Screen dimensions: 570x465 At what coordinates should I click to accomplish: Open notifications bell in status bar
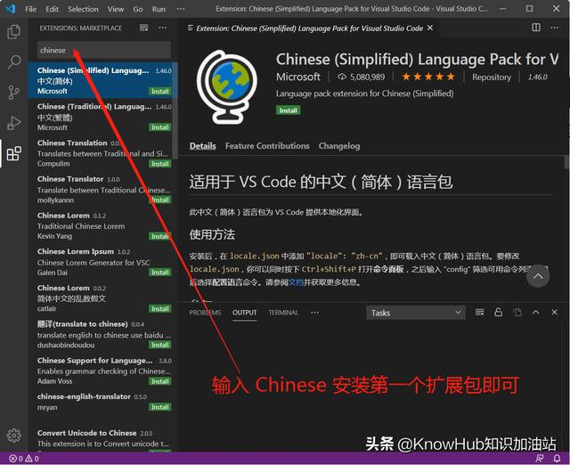coord(557,459)
